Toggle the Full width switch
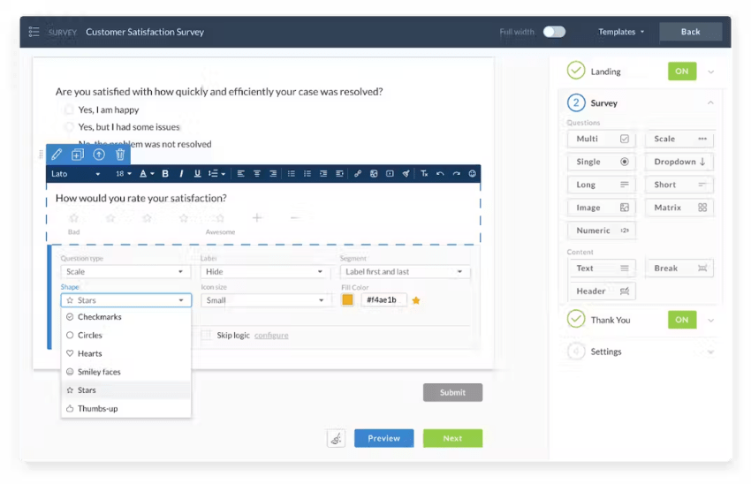Viewport: 751px width, 484px height. pyautogui.click(x=554, y=32)
